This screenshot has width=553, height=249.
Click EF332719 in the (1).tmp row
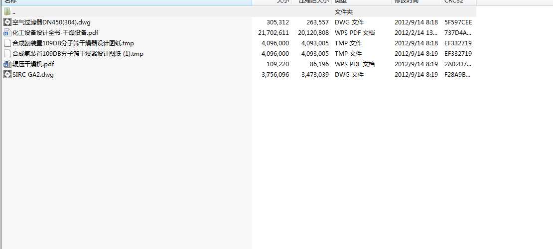(458, 54)
